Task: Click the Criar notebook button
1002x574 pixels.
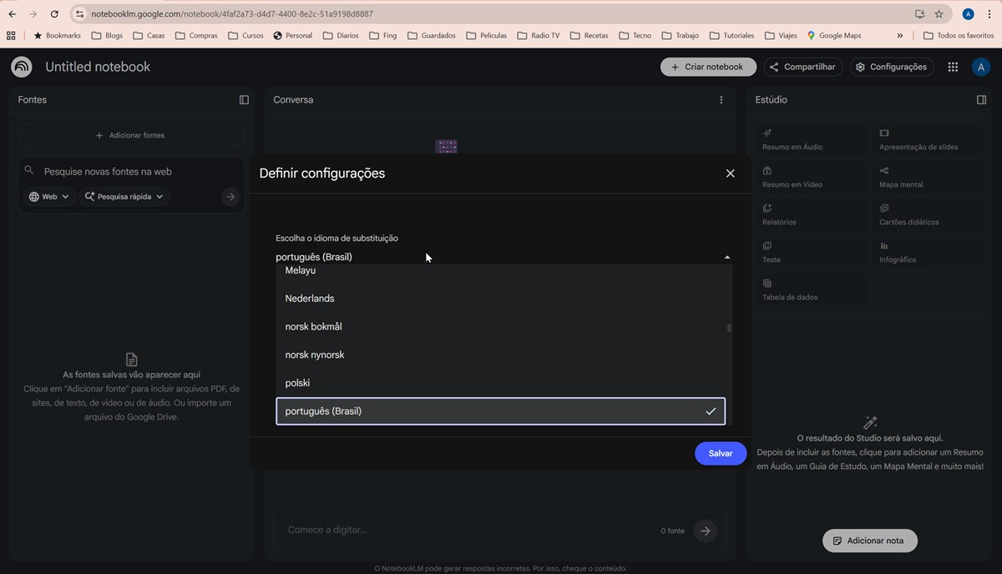Action: 708,67
